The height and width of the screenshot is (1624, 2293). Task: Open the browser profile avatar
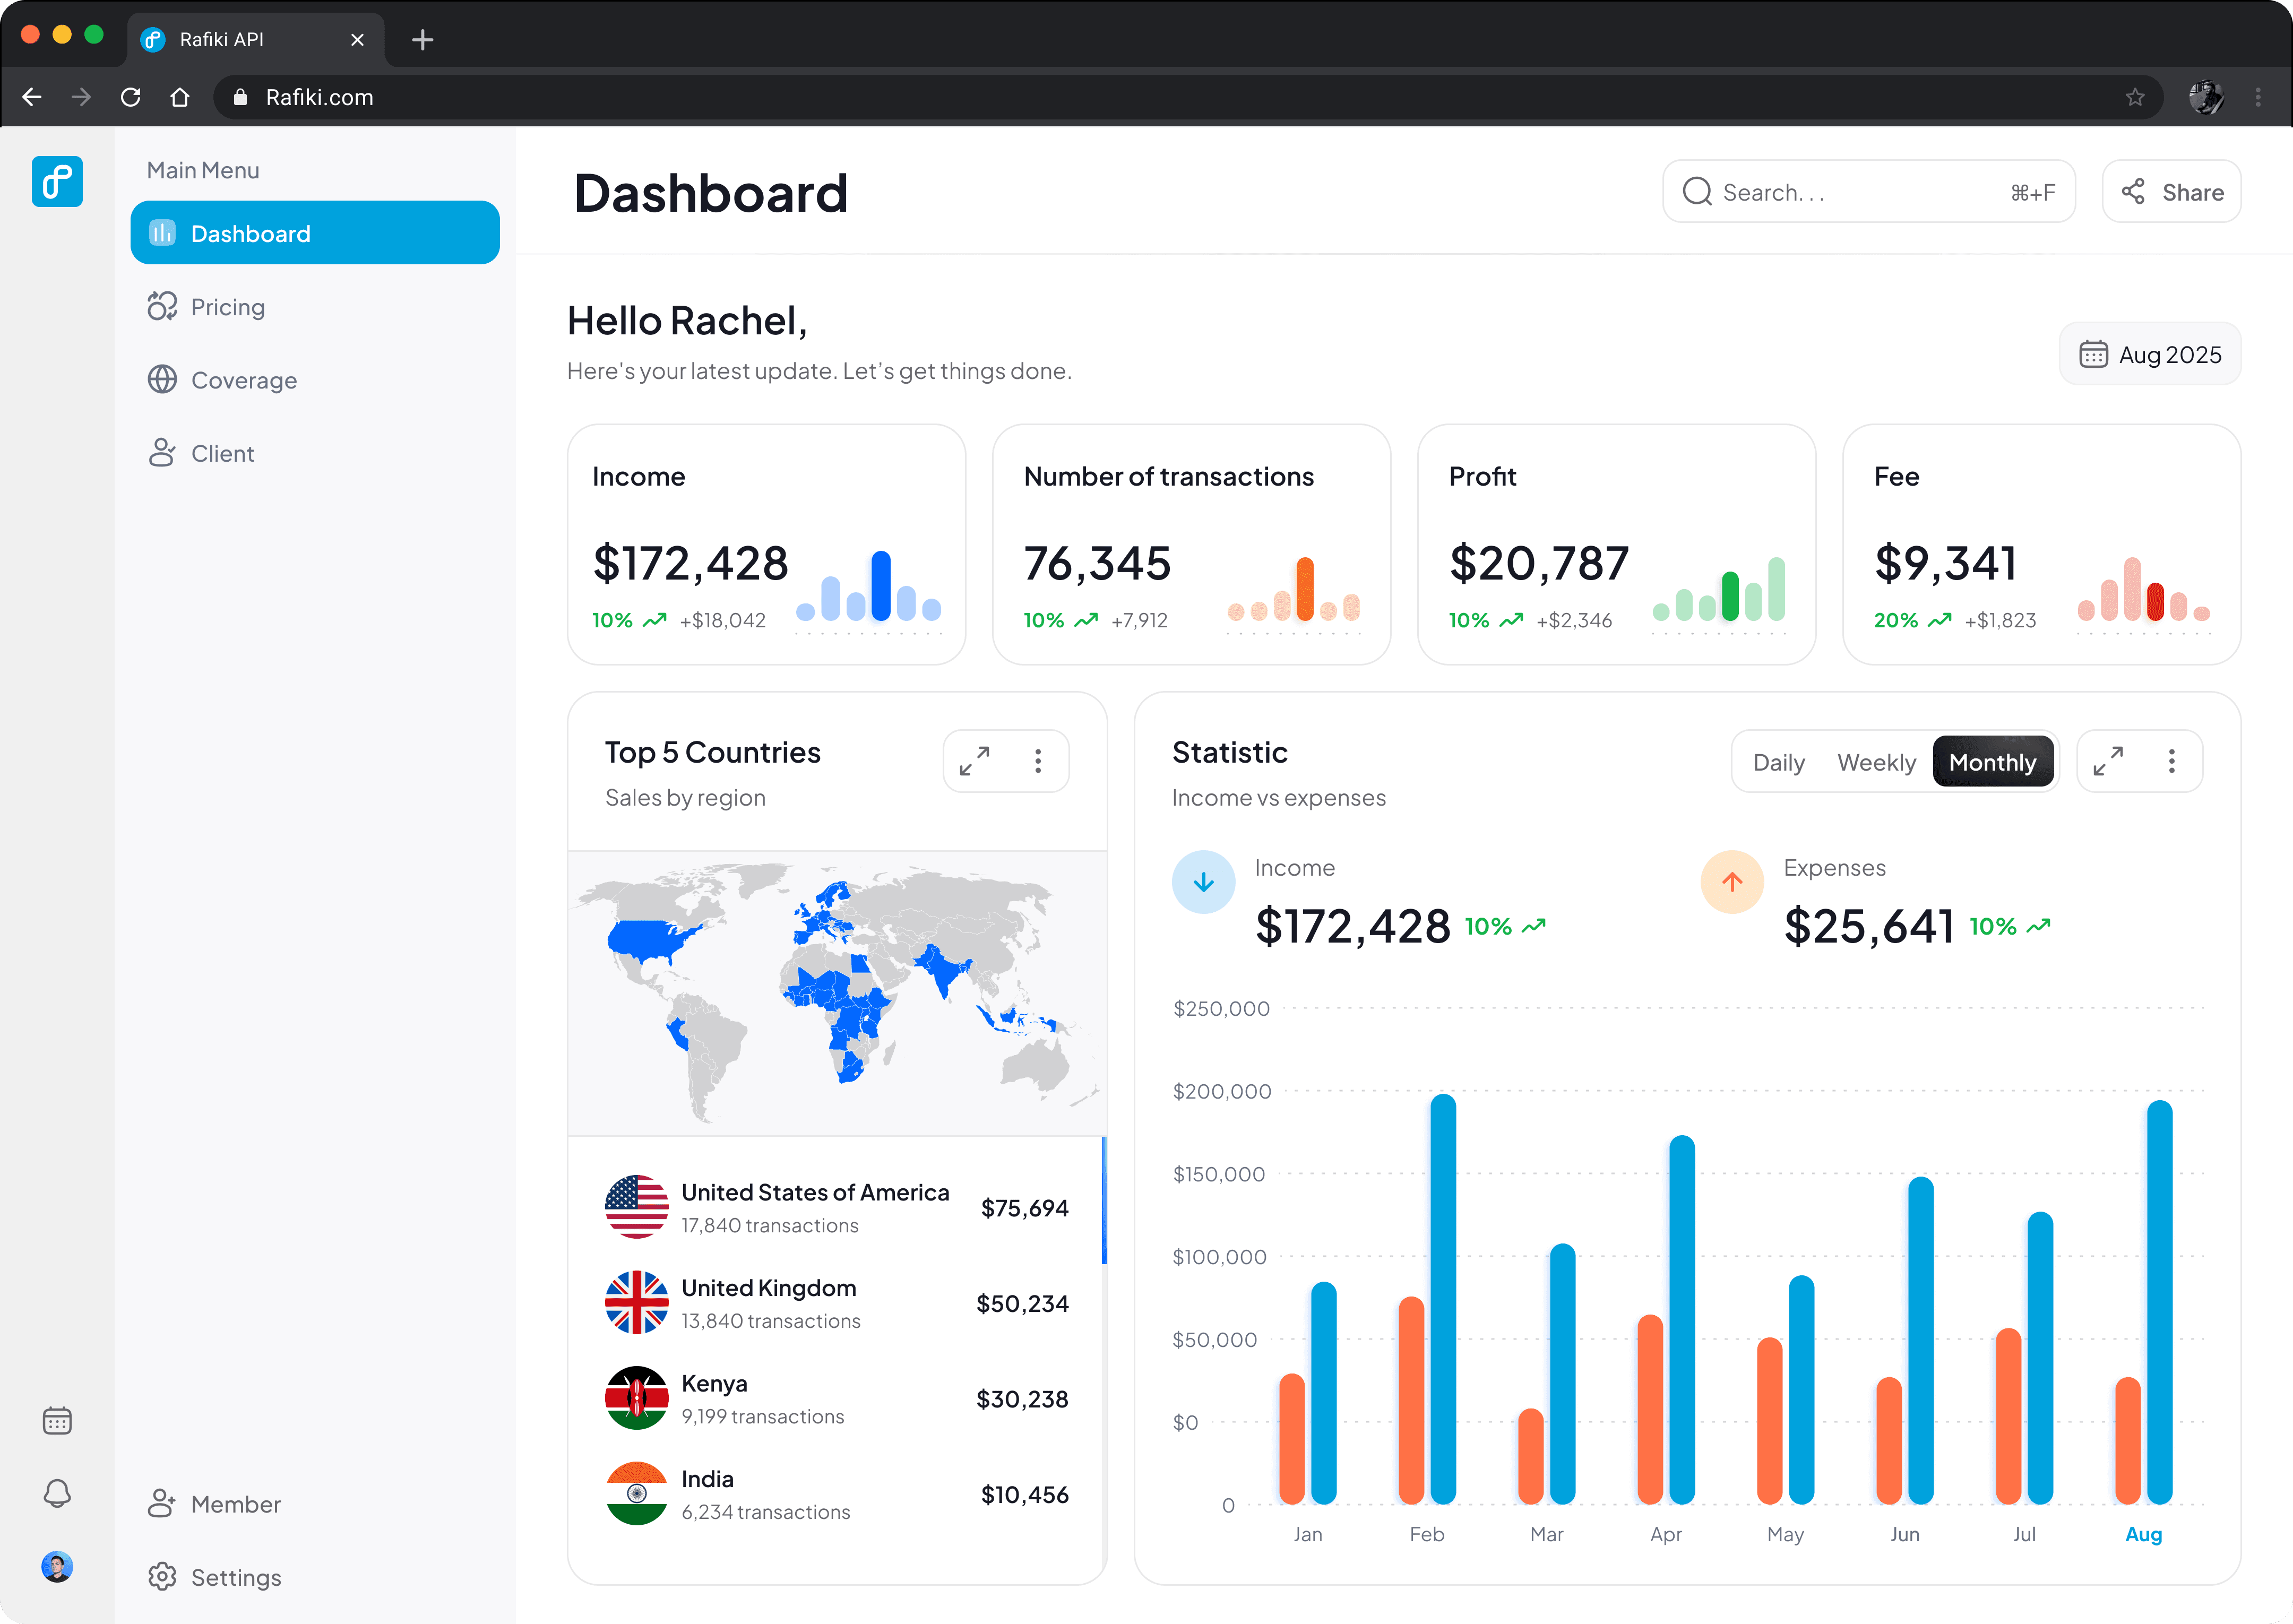pyautogui.click(x=2206, y=97)
